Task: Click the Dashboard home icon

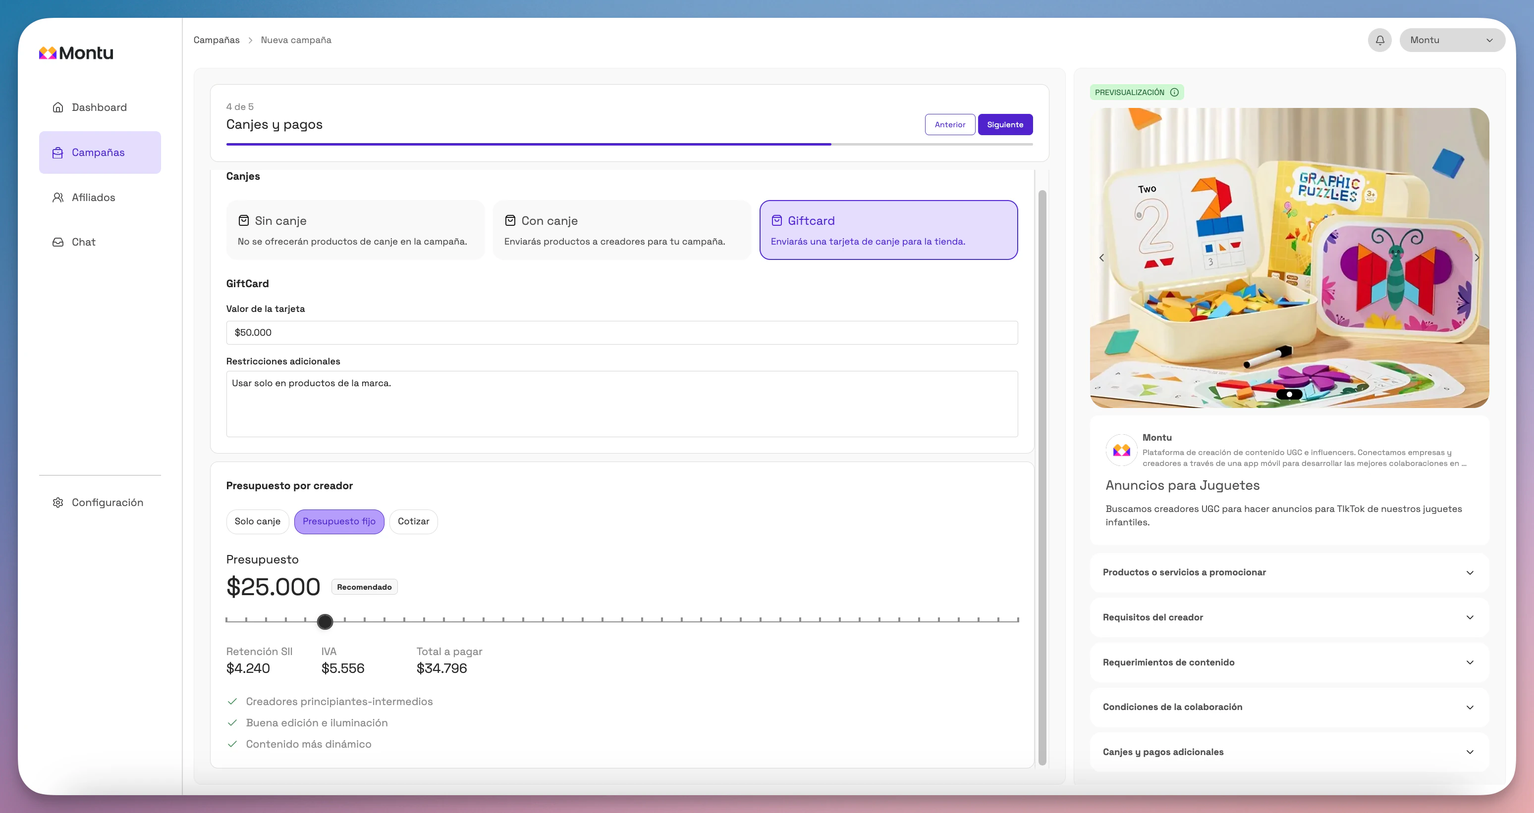Action: [x=58, y=107]
